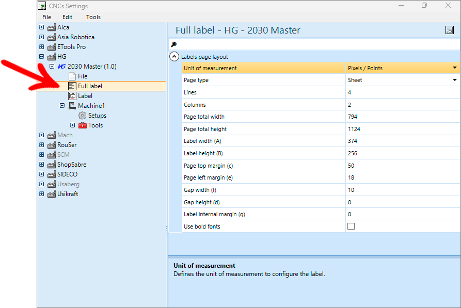
Task: Click the Page top margin (c) value
Action: (x=403, y=166)
